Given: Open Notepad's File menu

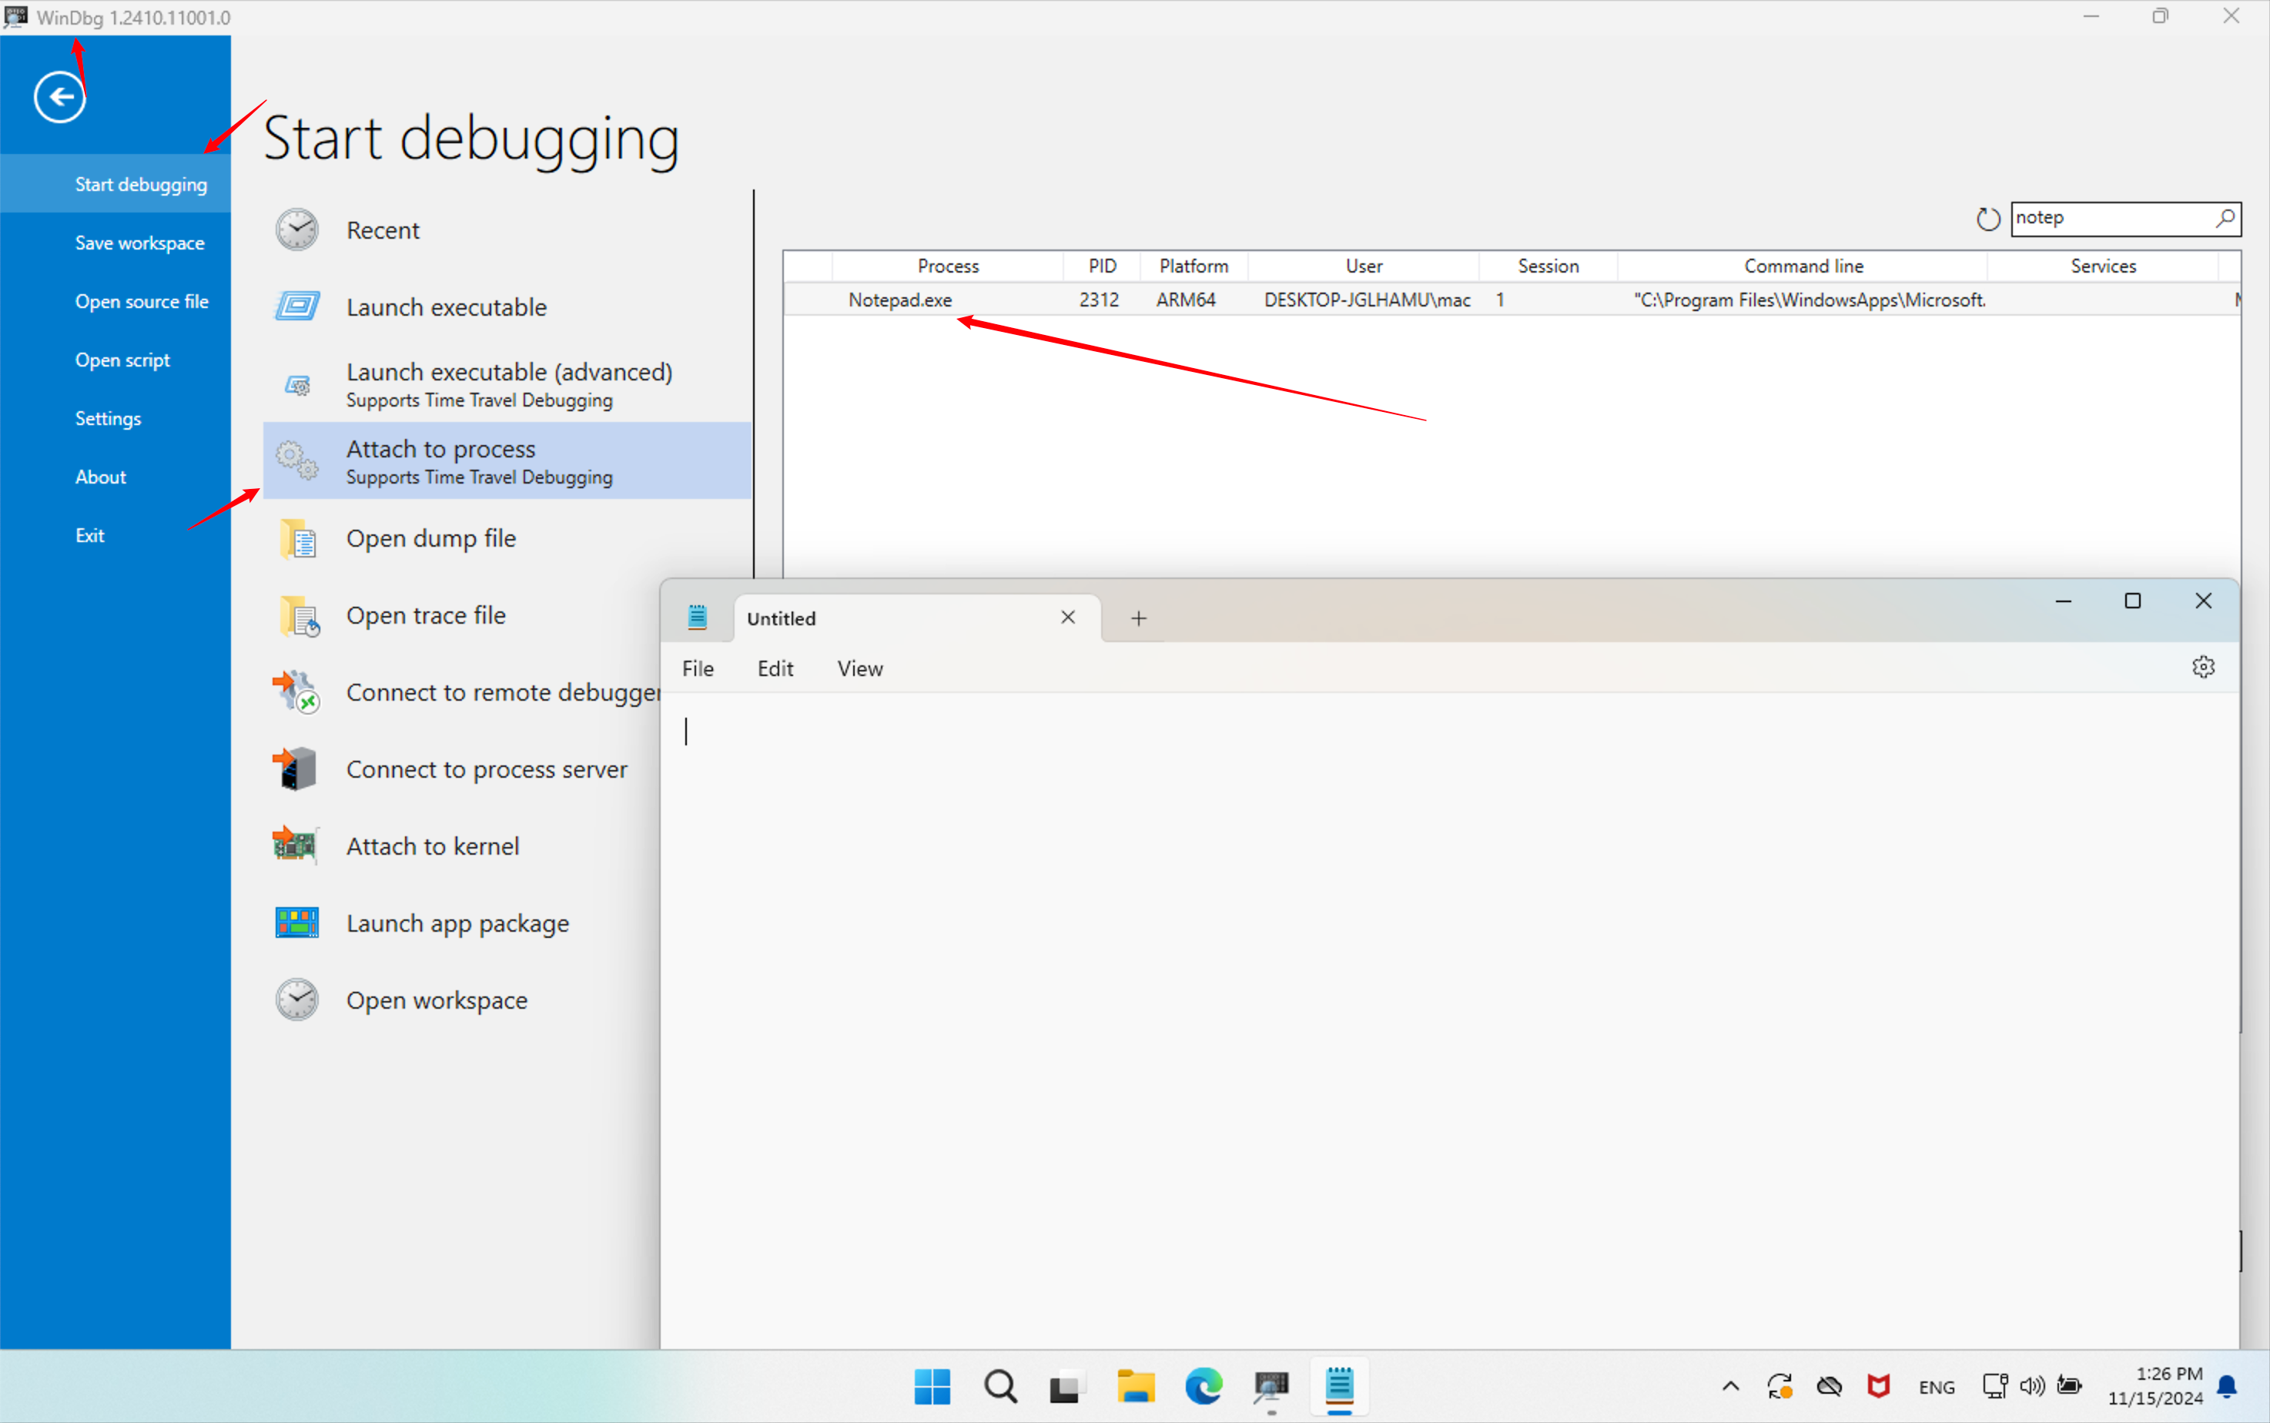Looking at the screenshot, I should (698, 669).
